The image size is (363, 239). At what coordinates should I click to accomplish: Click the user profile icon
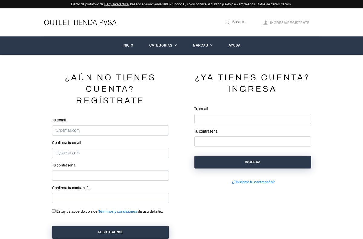[x=265, y=22]
